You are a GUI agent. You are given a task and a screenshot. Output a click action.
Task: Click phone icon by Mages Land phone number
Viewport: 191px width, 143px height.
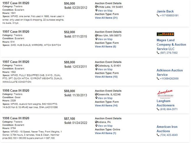coord(158,53)
